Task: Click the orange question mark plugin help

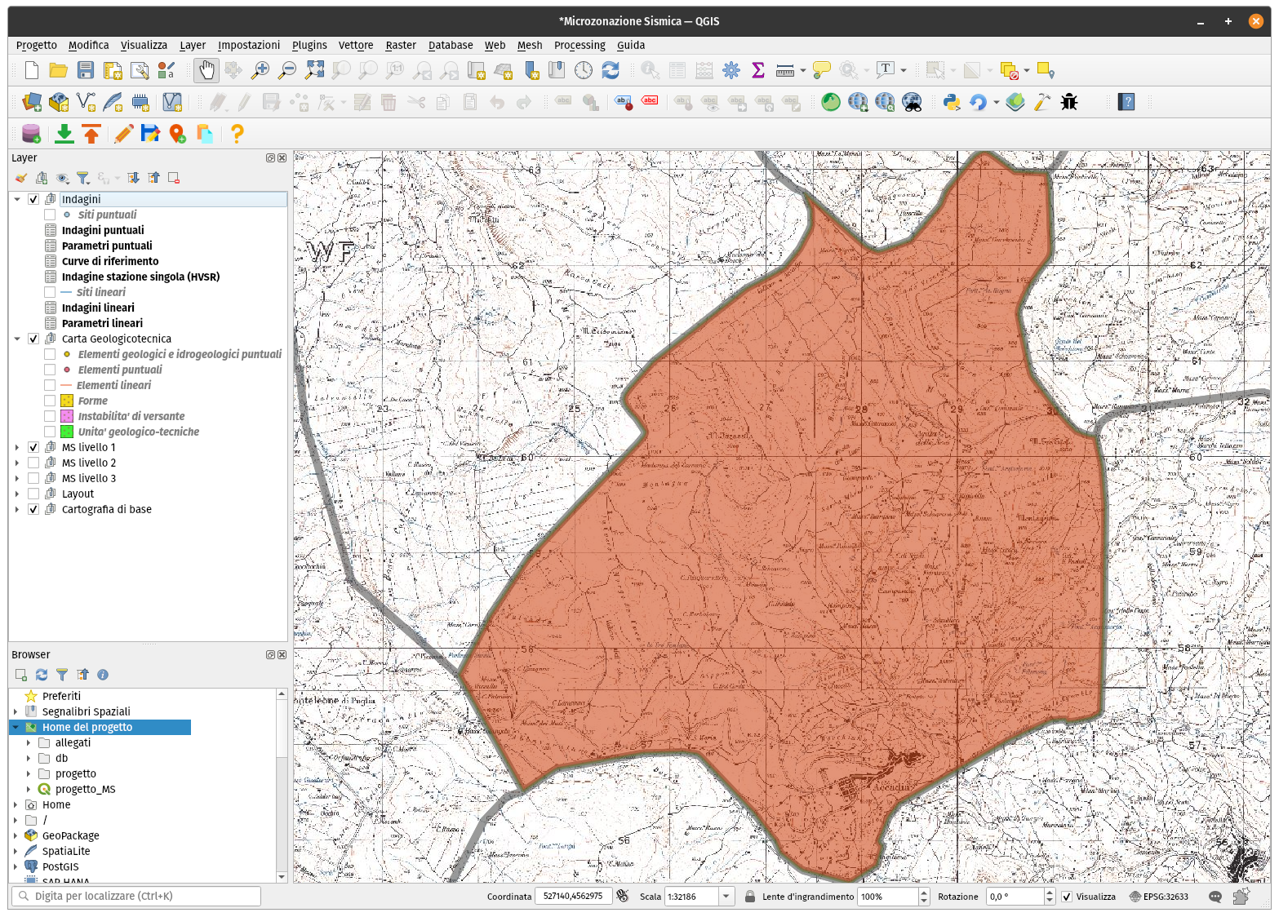Action: (x=237, y=134)
